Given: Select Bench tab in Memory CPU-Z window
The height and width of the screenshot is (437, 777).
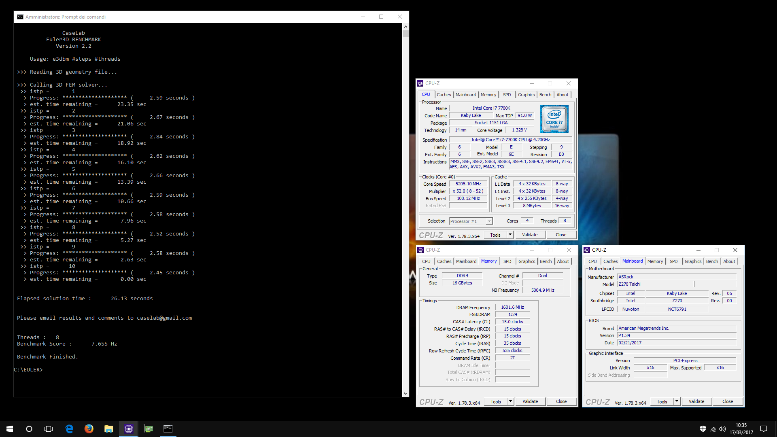Looking at the screenshot, I should click(546, 261).
